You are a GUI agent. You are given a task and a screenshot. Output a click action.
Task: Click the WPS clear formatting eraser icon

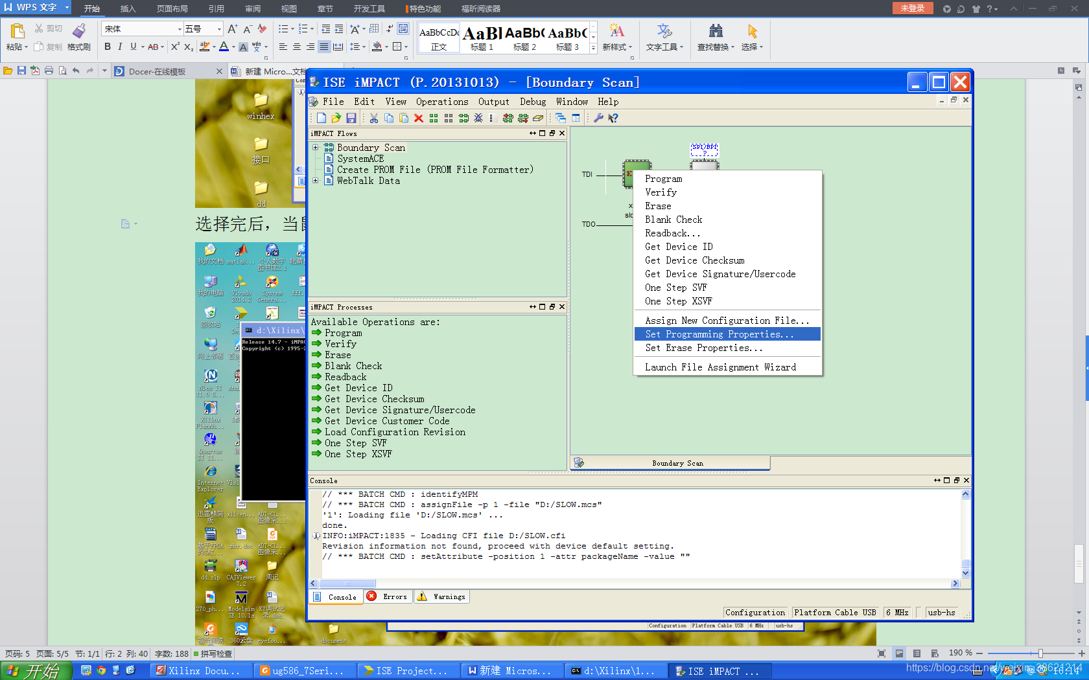click(262, 29)
